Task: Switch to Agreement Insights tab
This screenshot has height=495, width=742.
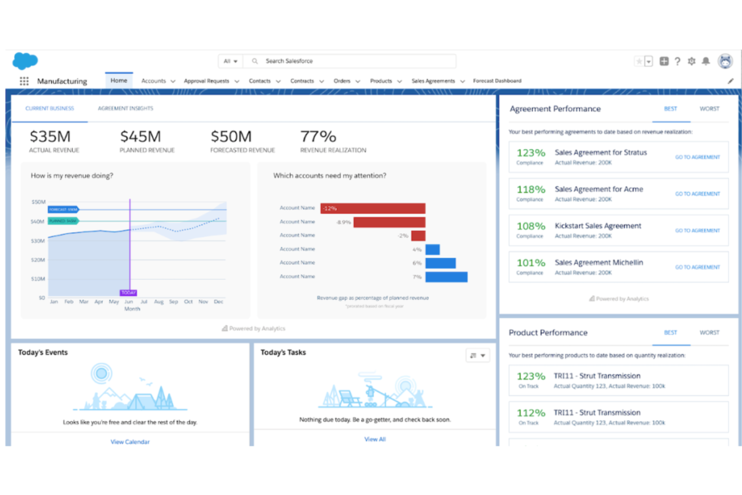Action: pyautogui.click(x=125, y=108)
